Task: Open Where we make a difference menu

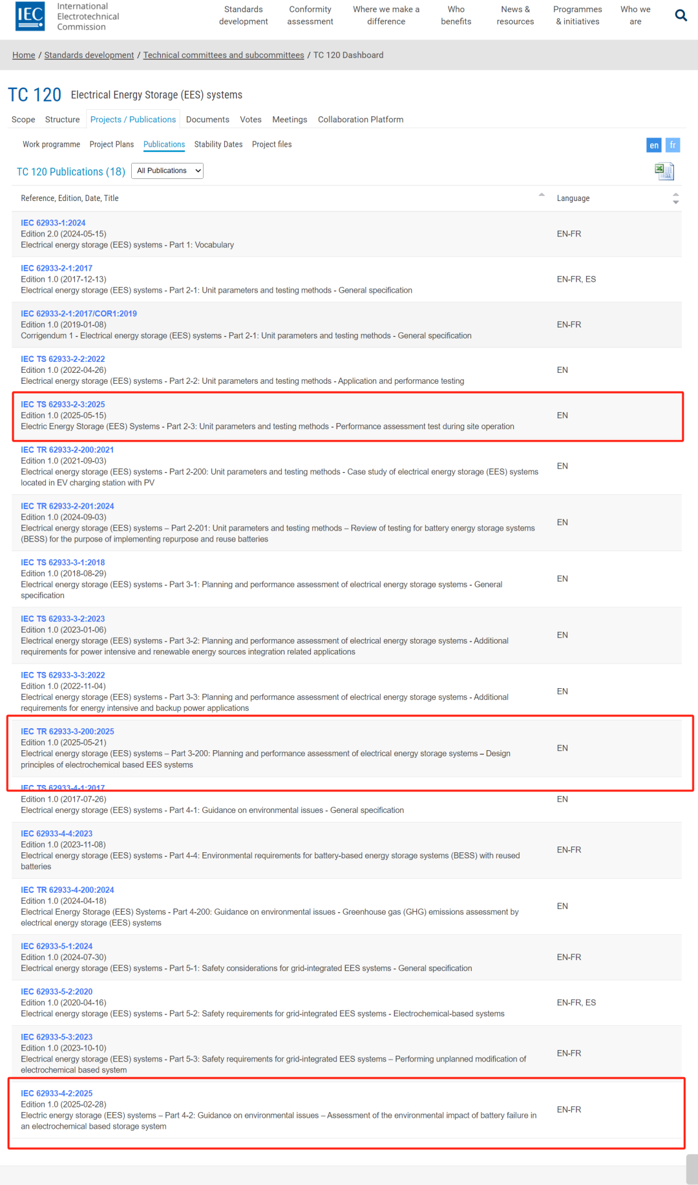Action: 386,16
